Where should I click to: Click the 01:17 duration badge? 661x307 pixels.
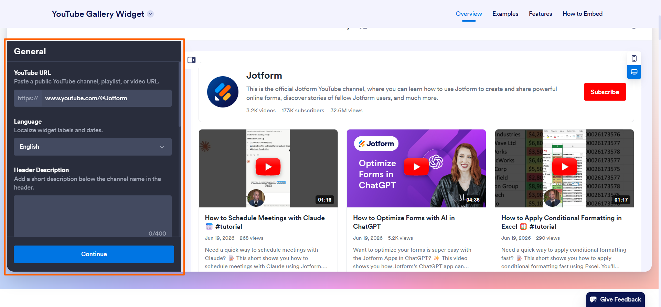coord(621,200)
